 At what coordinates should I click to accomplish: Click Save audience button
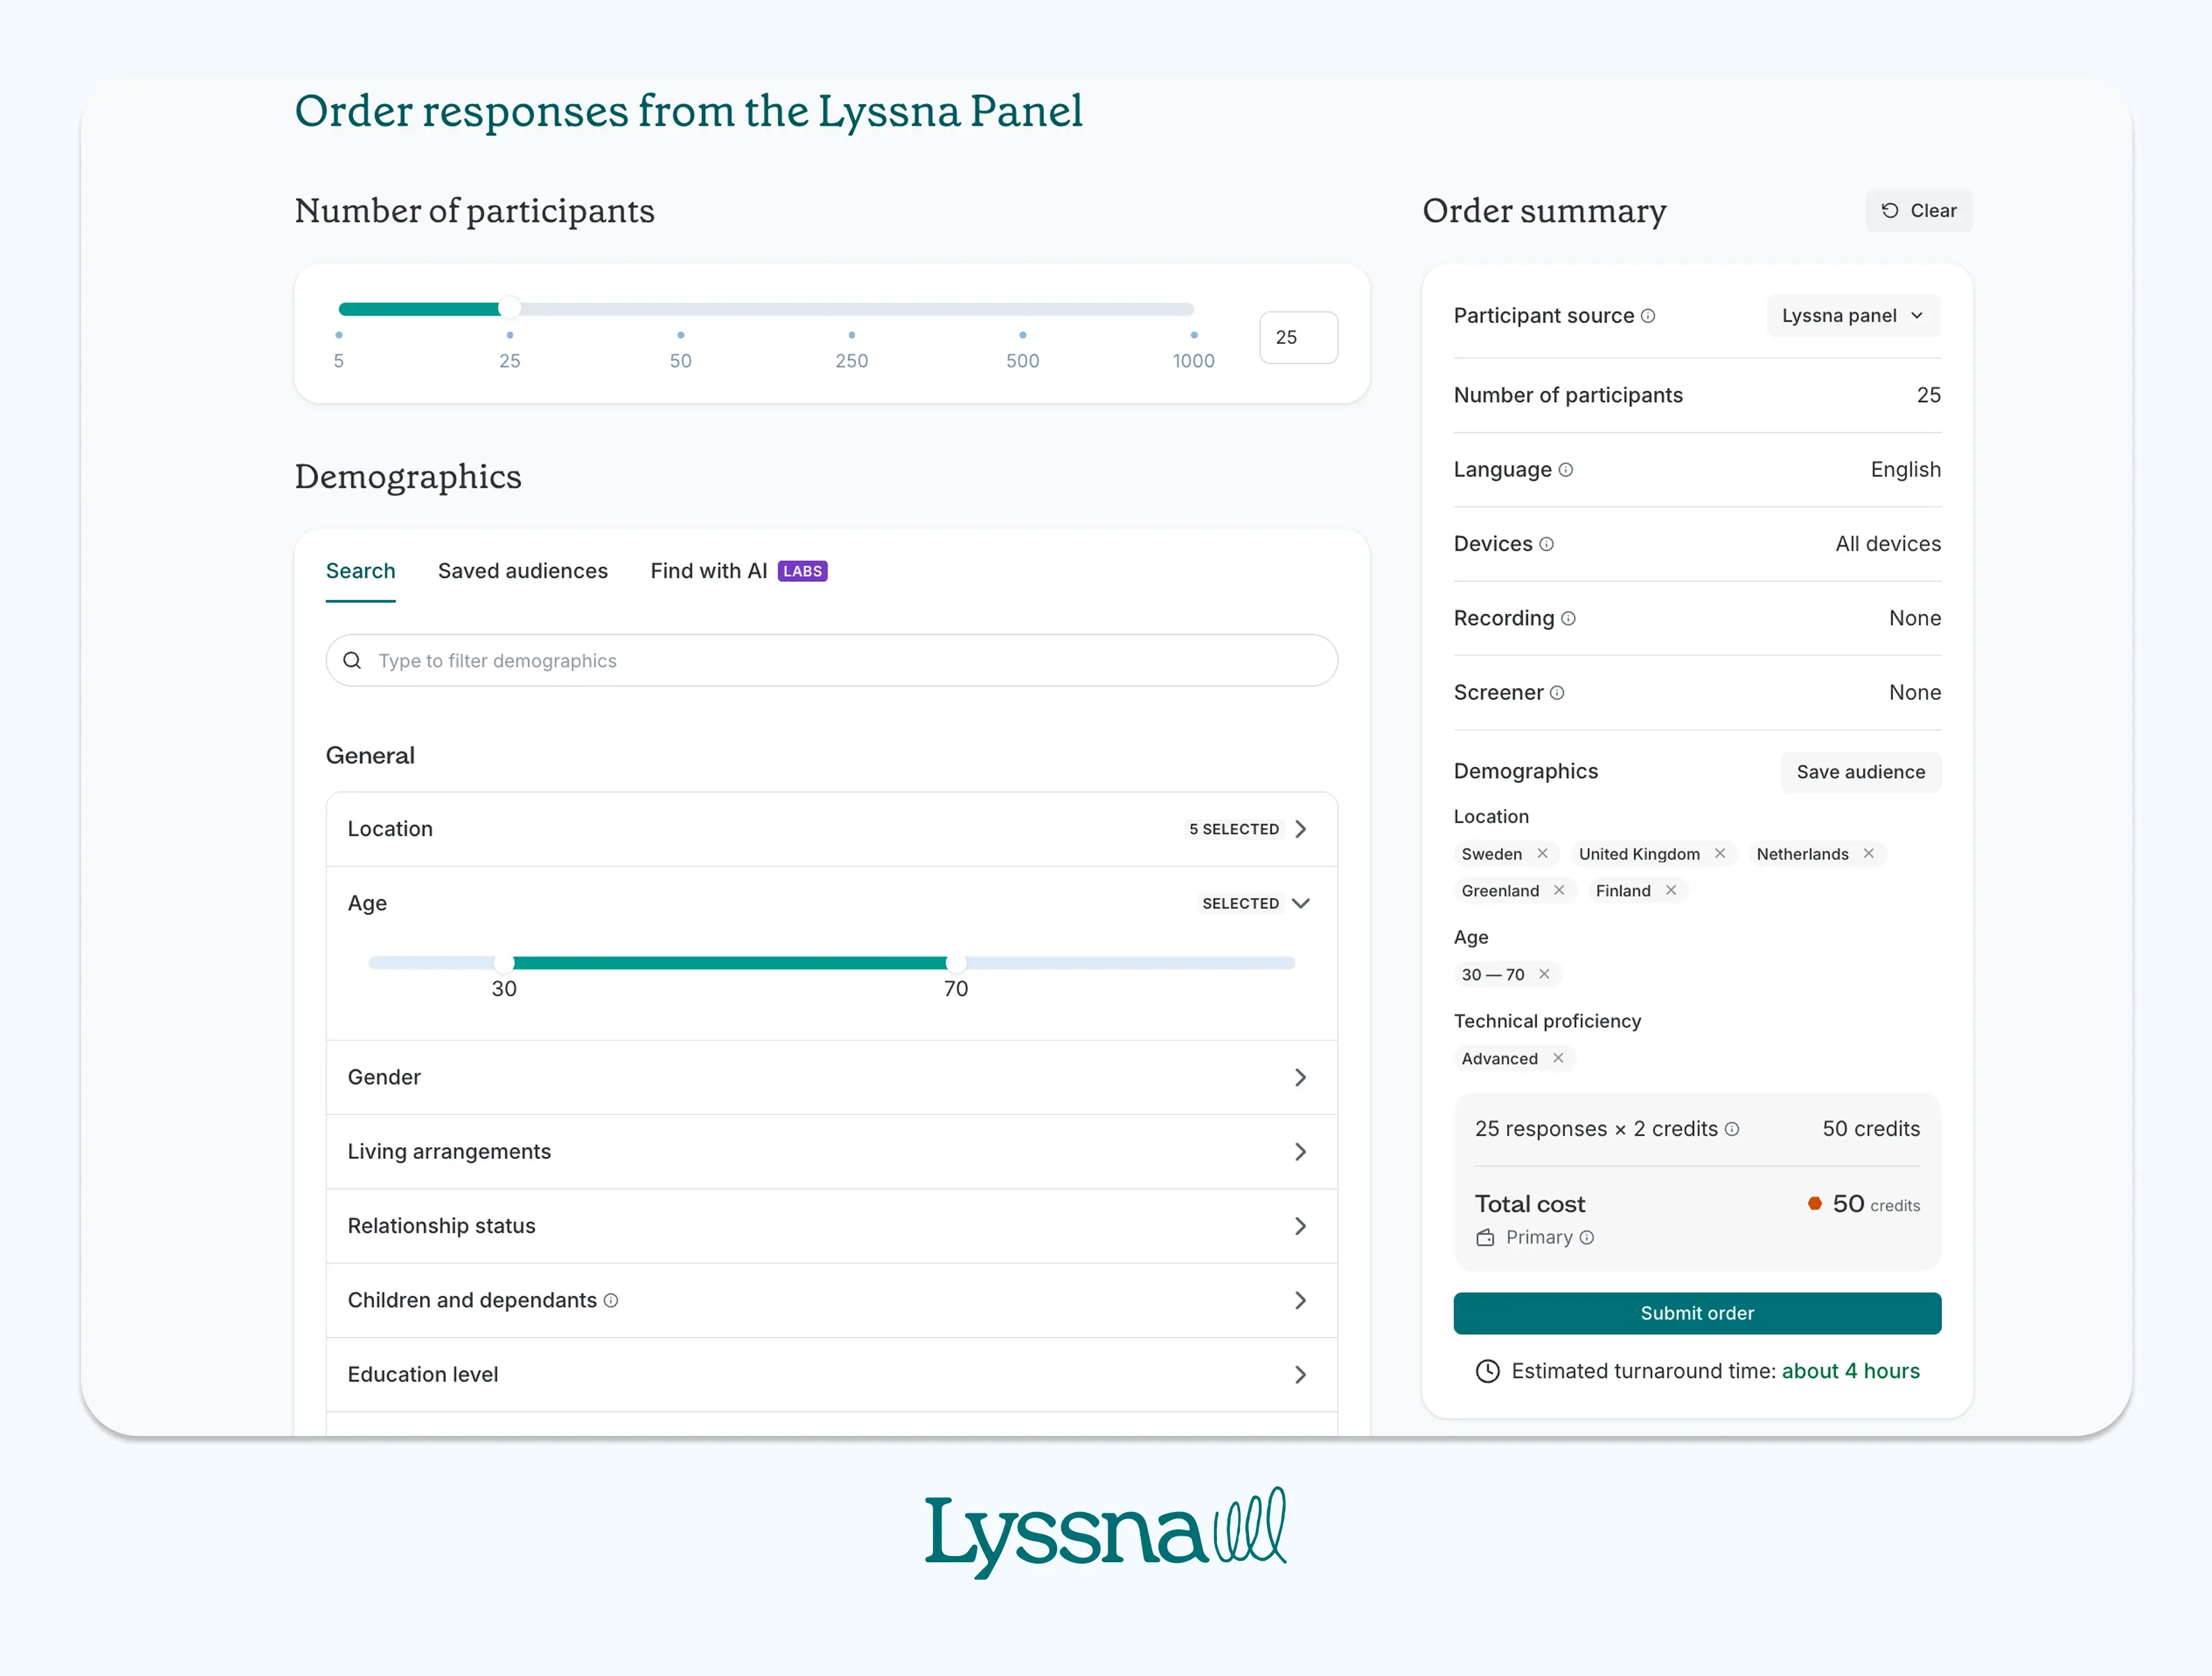click(x=1861, y=772)
